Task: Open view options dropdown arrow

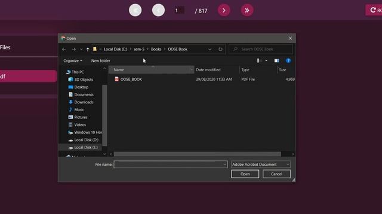Action: [x=266, y=61]
